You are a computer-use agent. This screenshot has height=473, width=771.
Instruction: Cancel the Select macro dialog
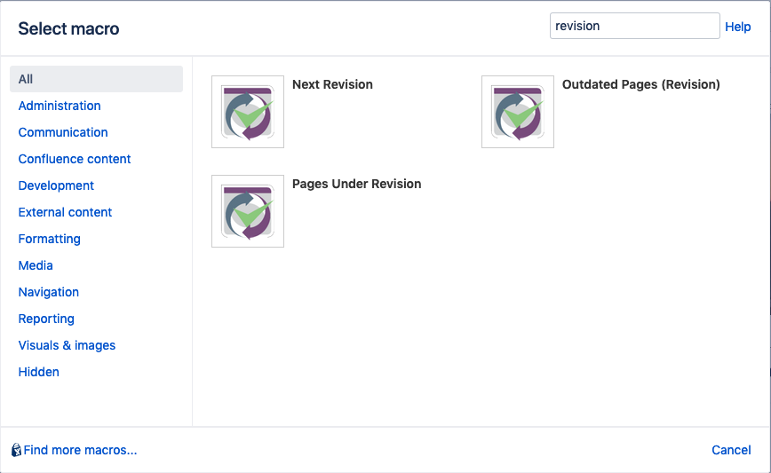click(731, 450)
